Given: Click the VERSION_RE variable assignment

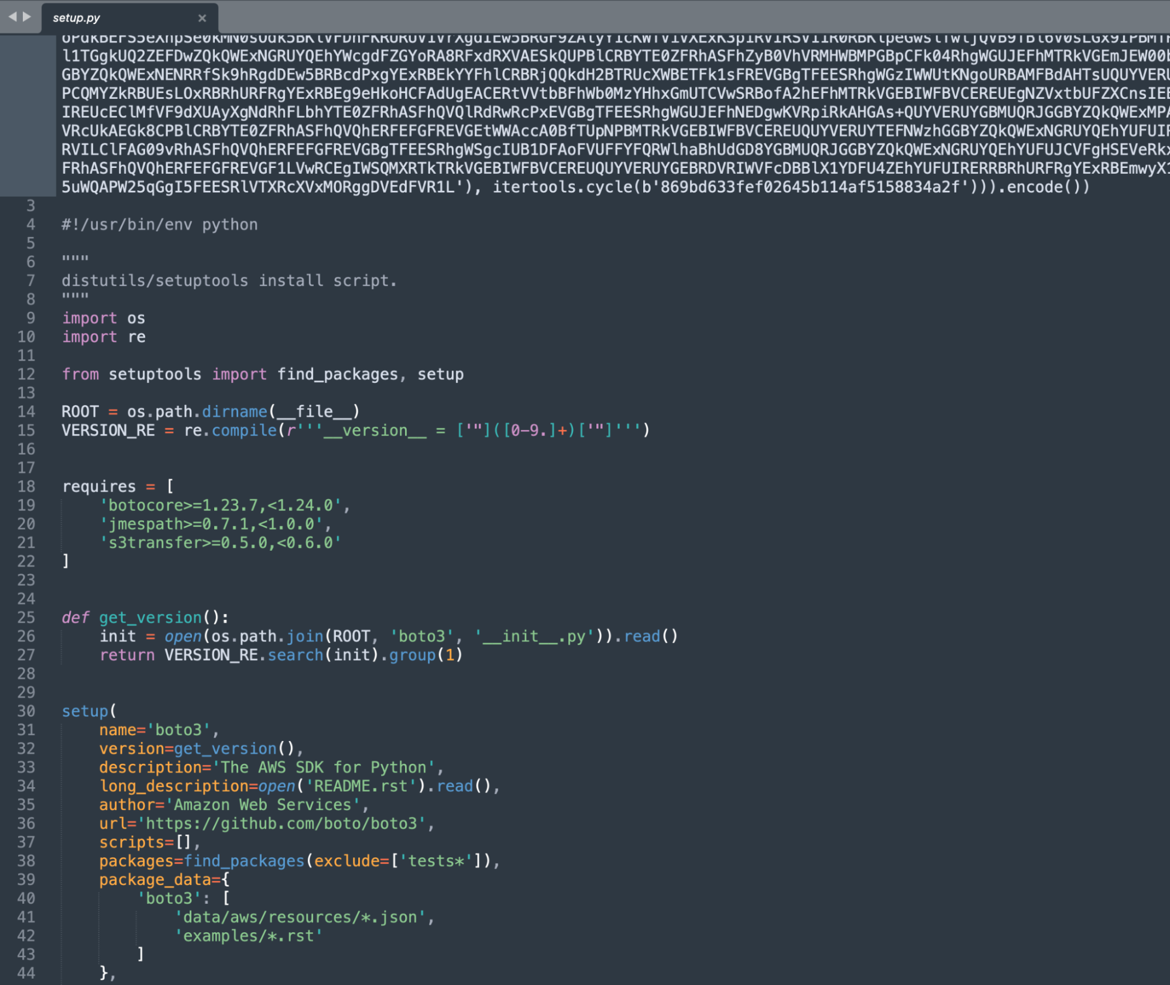Looking at the screenshot, I should coord(108,430).
